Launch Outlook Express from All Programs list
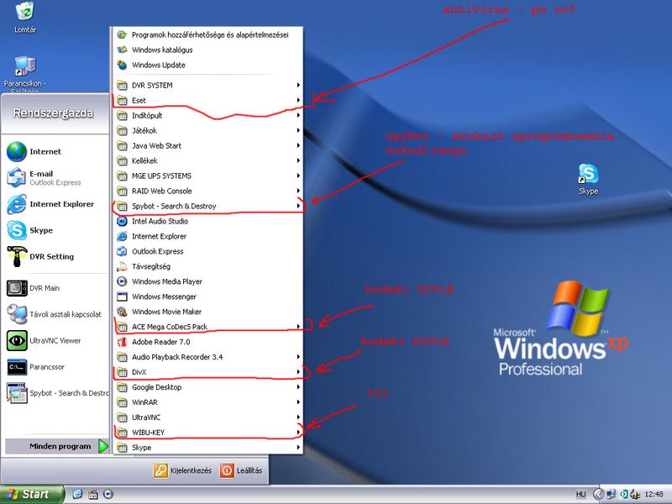This screenshot has width=672, height=504. coord(207,251)
